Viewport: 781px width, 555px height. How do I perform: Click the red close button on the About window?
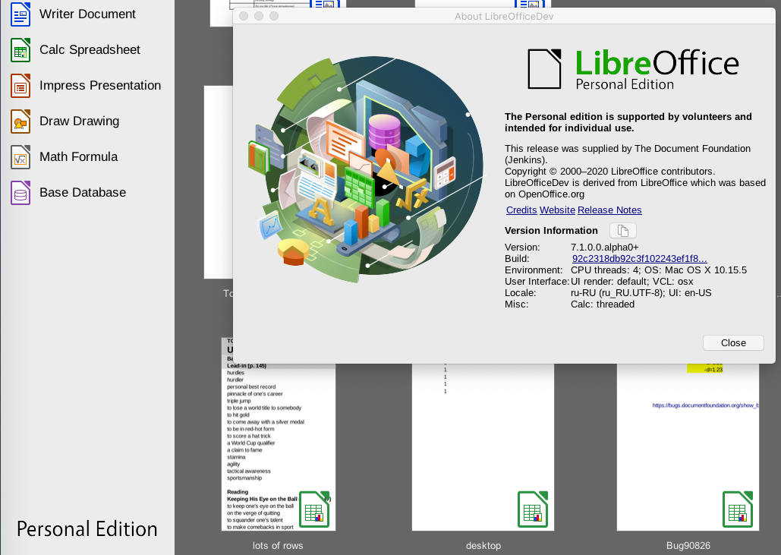pyautogui.click(x=244, y=16)
